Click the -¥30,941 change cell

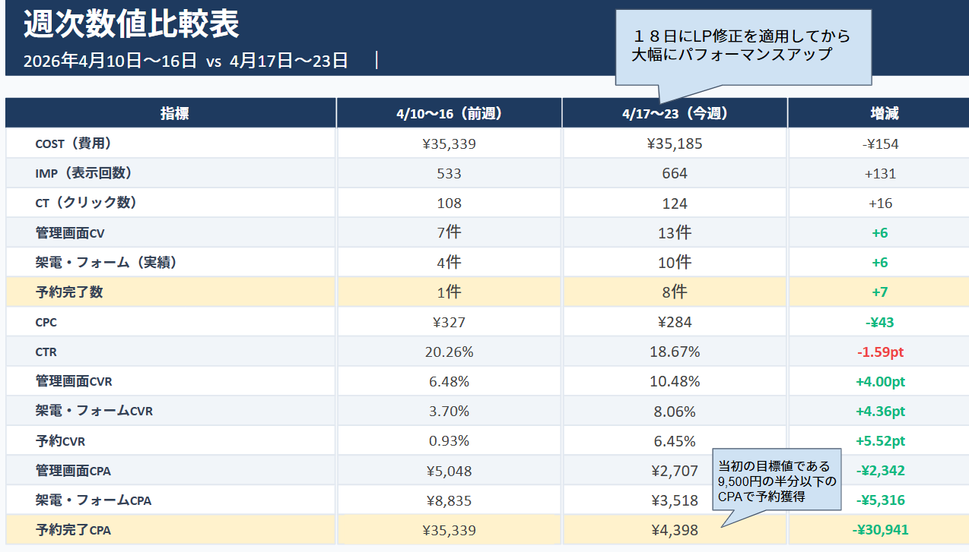(880, 530)
